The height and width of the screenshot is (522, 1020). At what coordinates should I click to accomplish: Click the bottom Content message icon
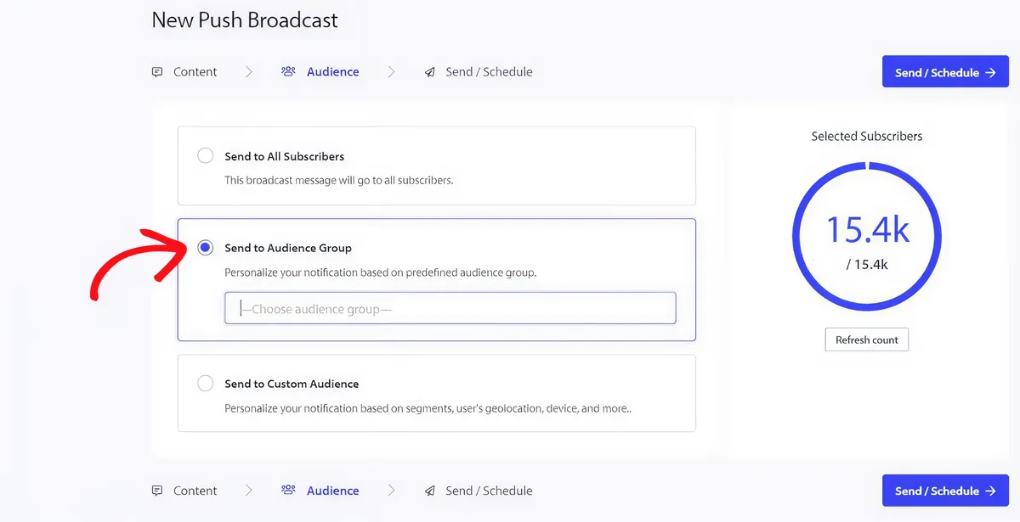(157, 491)
